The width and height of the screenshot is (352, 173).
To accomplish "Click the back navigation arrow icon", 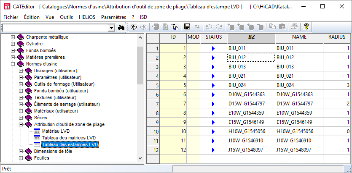I will click(134, 27).
